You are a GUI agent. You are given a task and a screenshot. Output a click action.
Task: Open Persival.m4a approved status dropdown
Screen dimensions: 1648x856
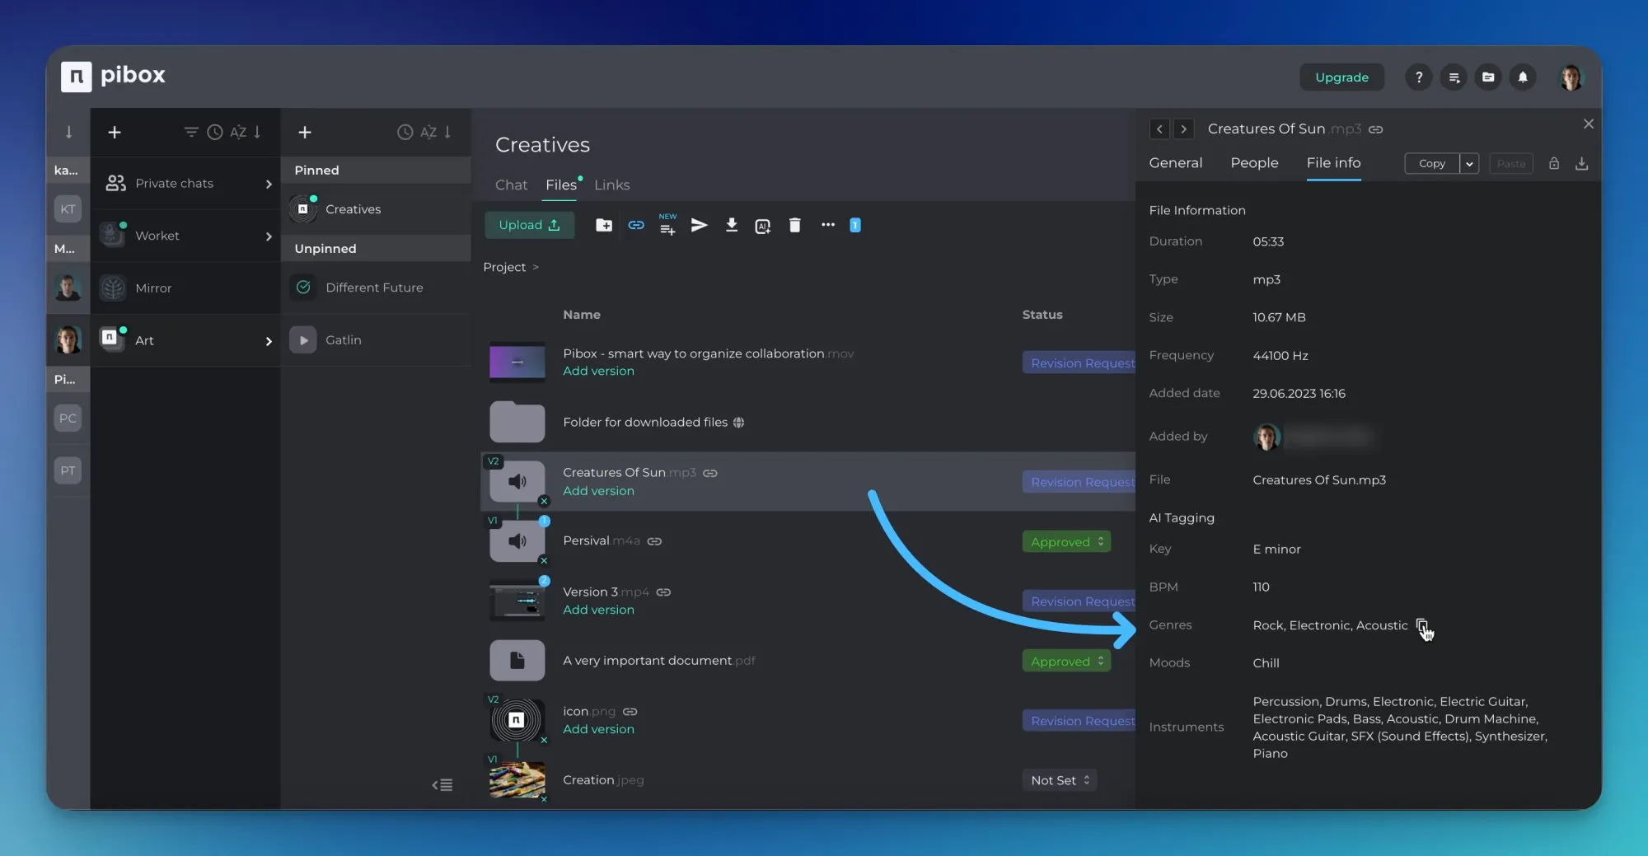[1066, 541]
